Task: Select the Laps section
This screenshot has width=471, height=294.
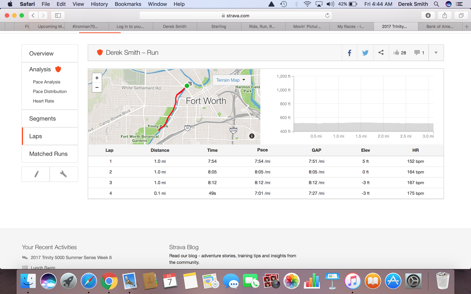Action: click(x=50, y=136)
